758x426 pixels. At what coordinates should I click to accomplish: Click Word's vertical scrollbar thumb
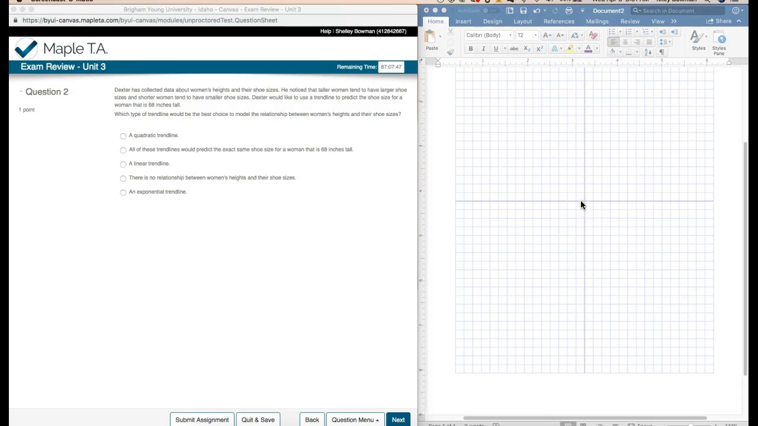tap(745, 258)
